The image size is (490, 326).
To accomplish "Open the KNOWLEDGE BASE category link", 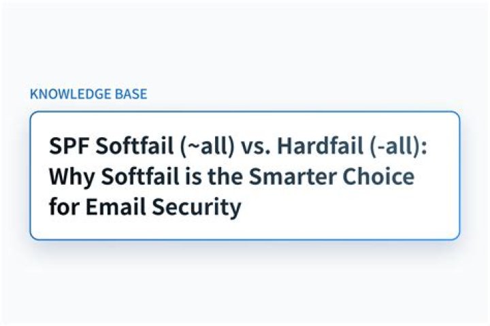I will click(88, 94).
